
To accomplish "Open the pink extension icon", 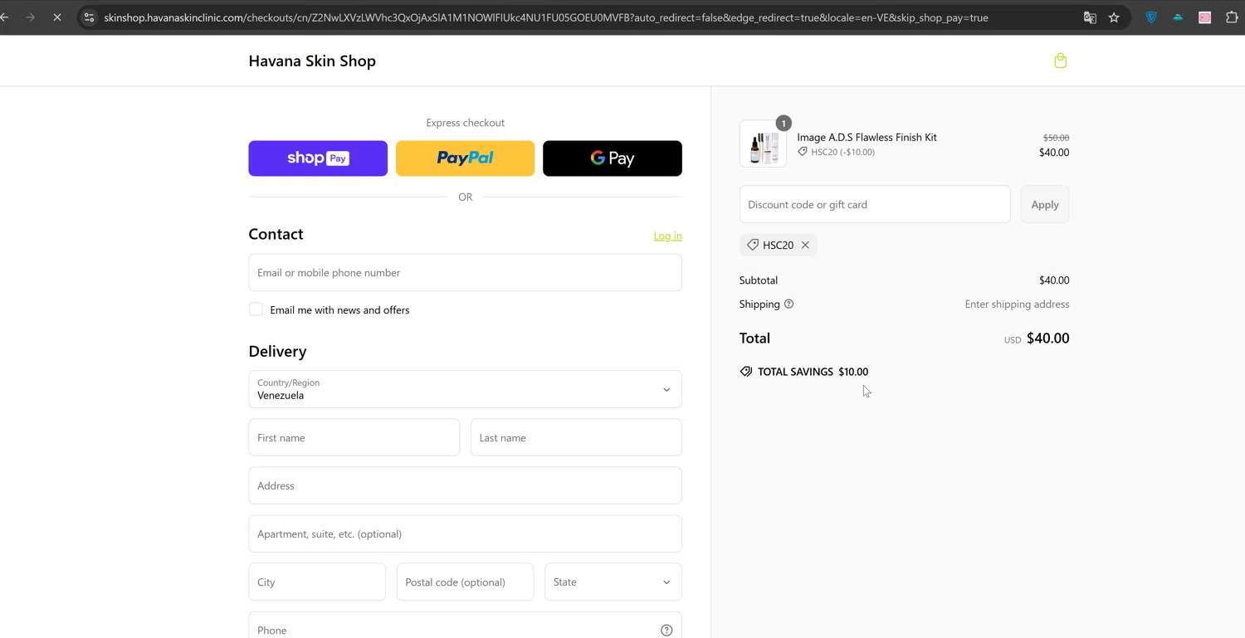I will pyautogui.click(x=1204, y=17).
